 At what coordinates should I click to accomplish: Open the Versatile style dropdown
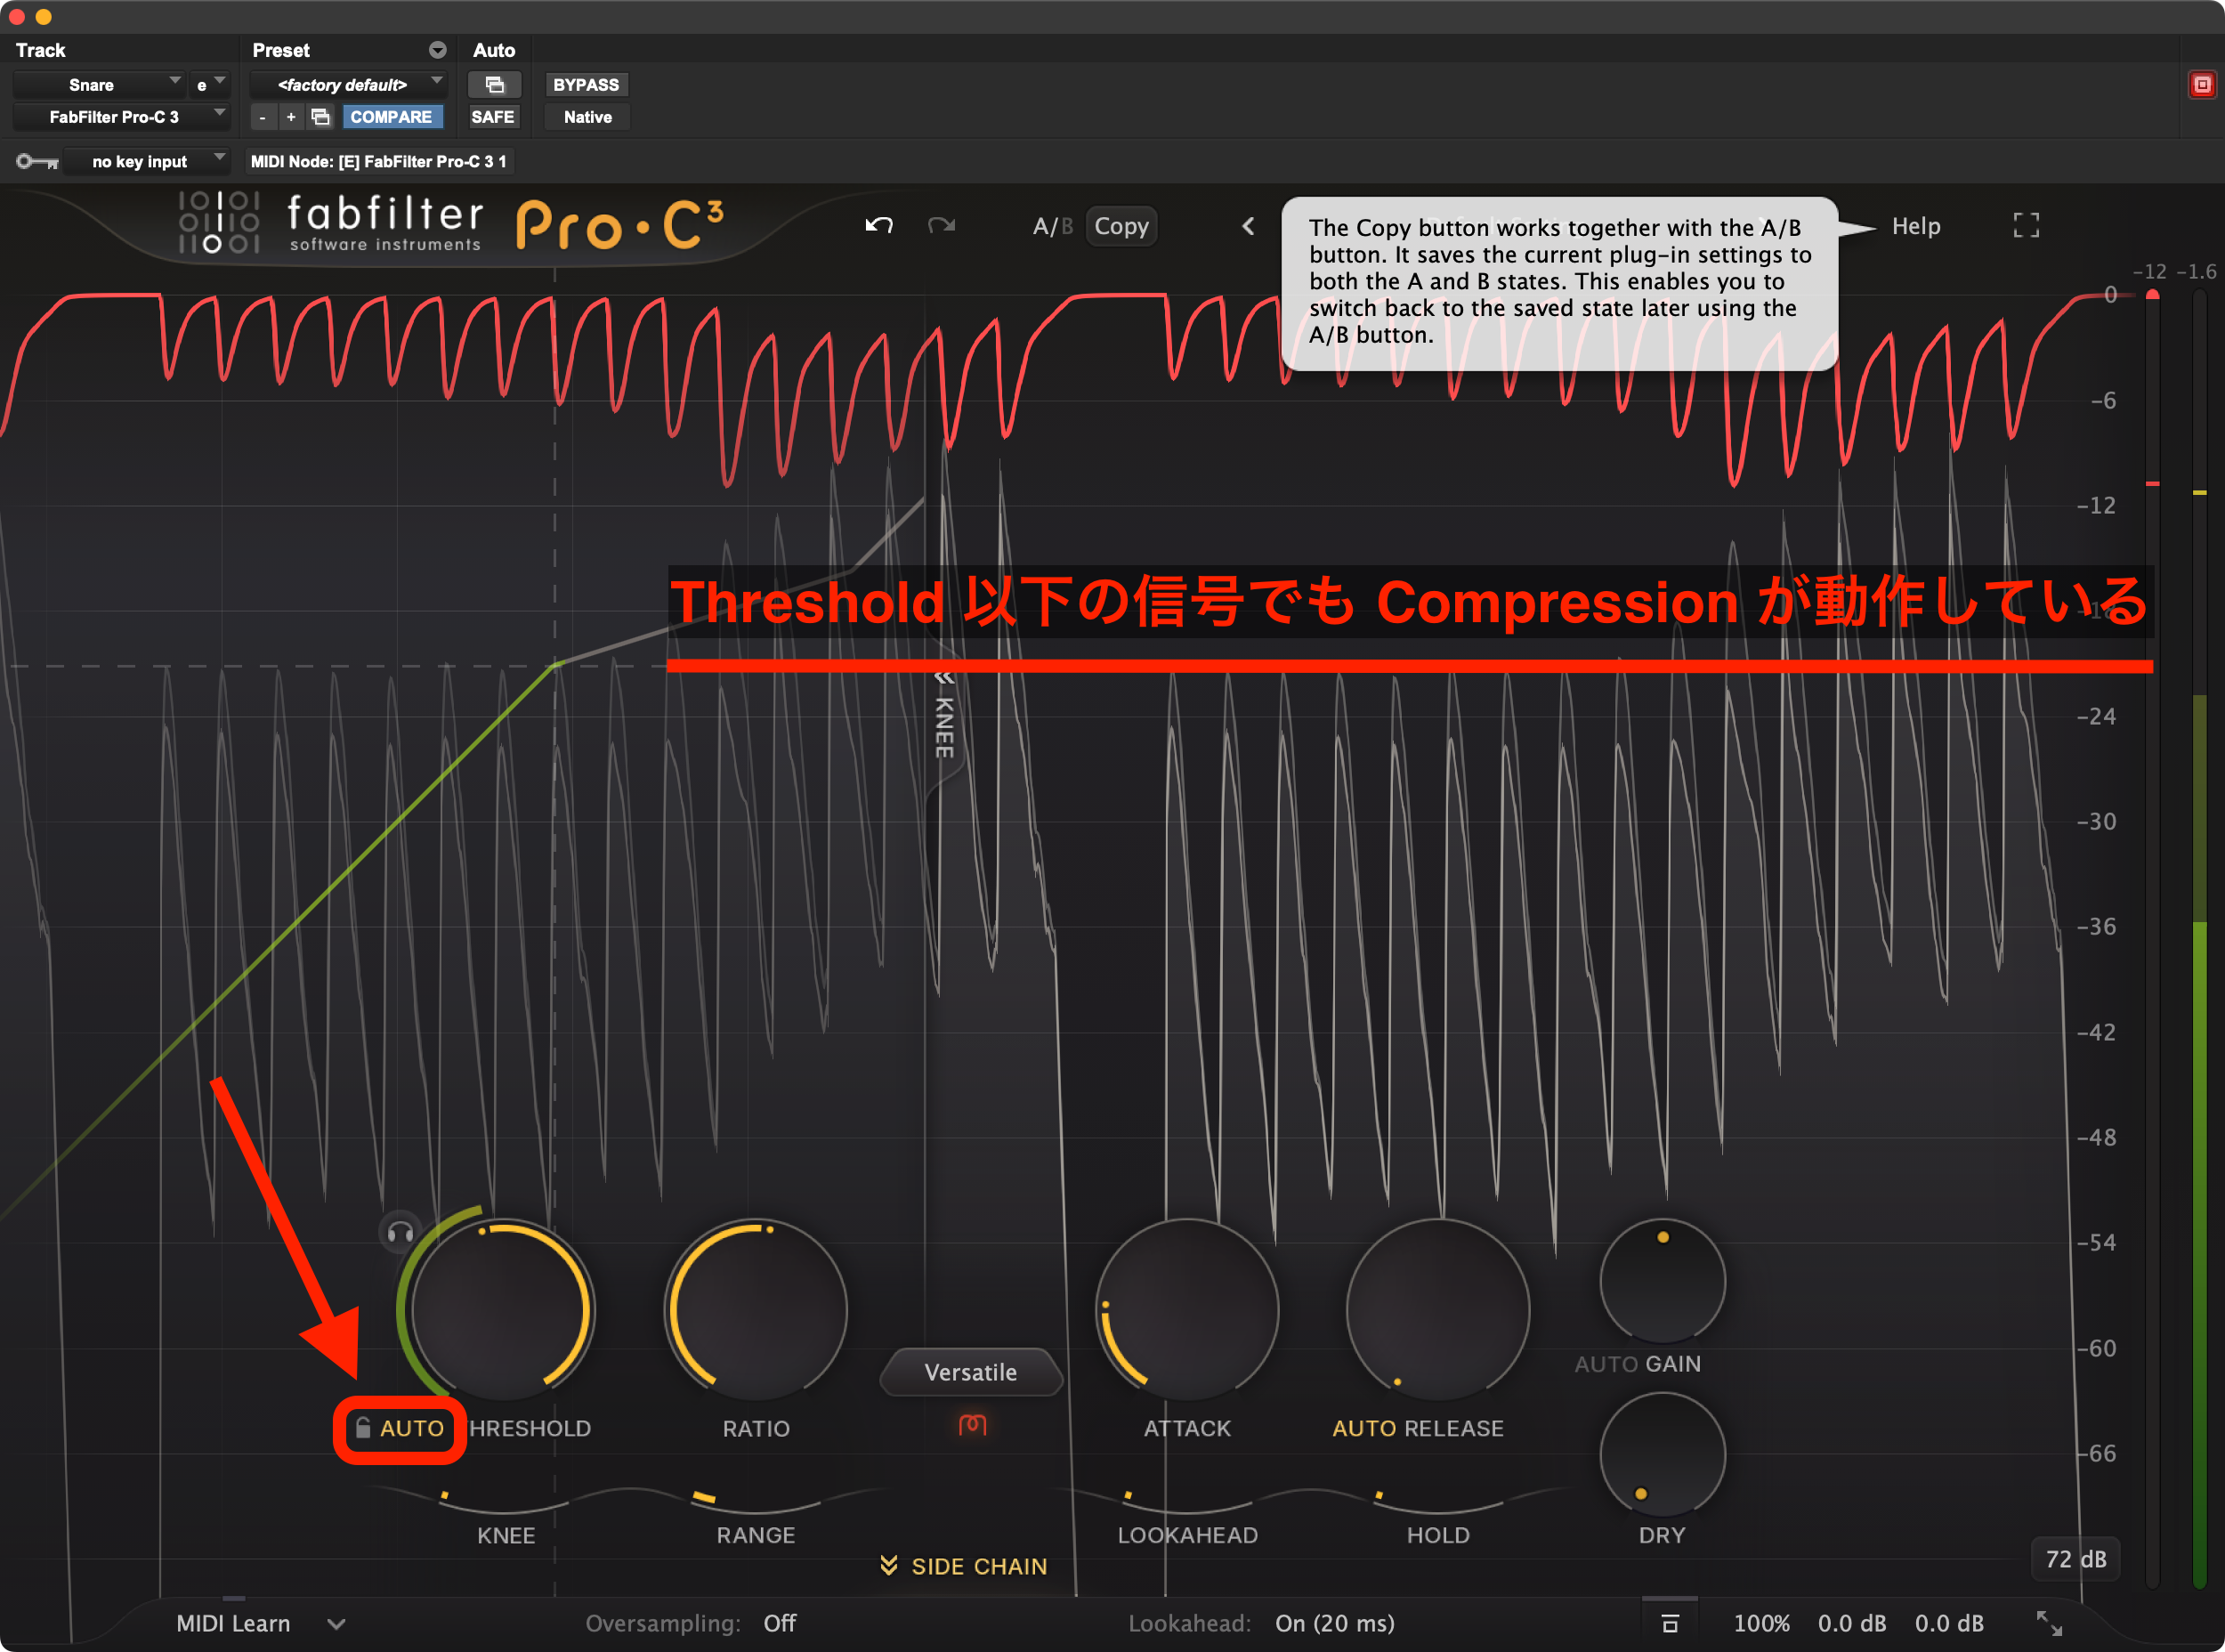[970, 1372]
